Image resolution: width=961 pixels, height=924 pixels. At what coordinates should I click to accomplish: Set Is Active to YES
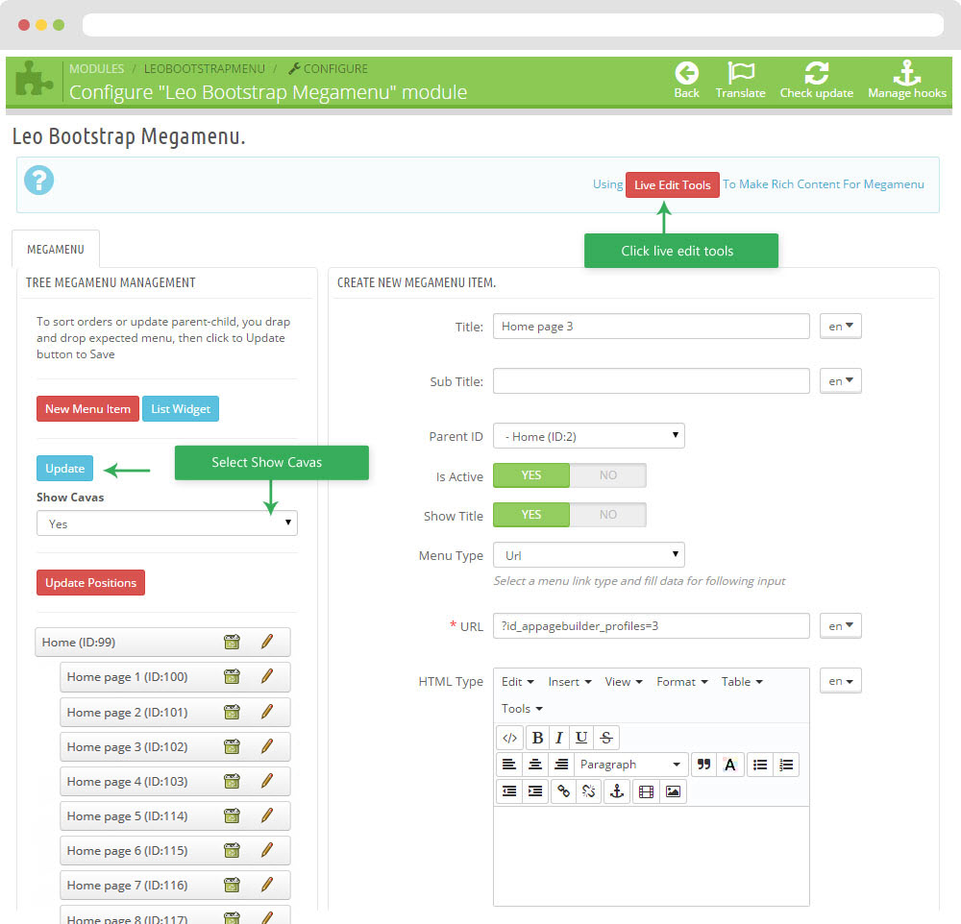coord(530,475)
